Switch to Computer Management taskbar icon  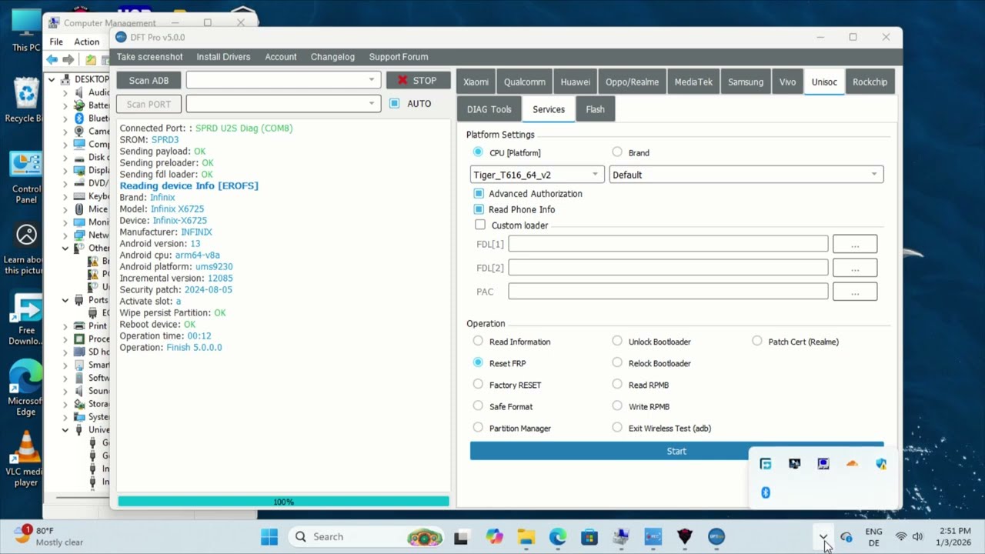(x=621, y=537)
